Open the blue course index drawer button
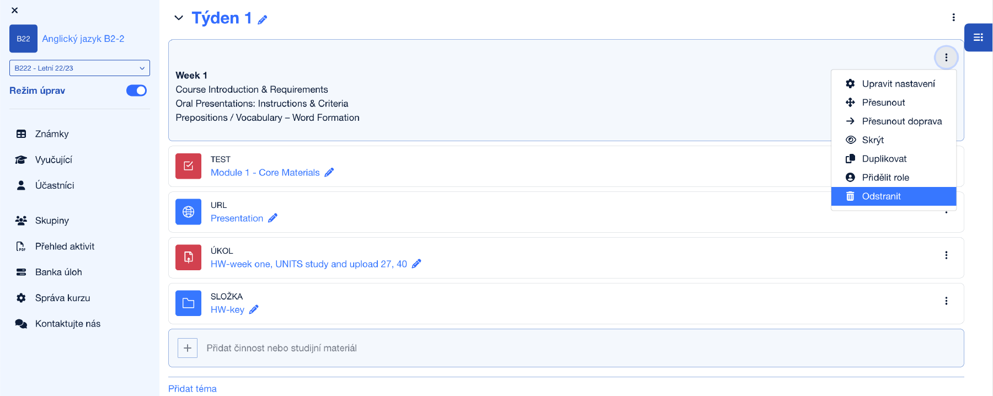 point(978,38)
